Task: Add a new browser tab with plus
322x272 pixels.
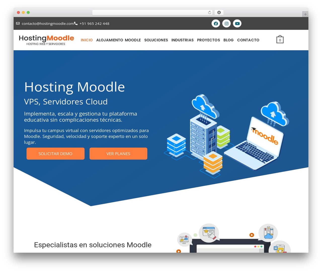Action: click(305, 14)
